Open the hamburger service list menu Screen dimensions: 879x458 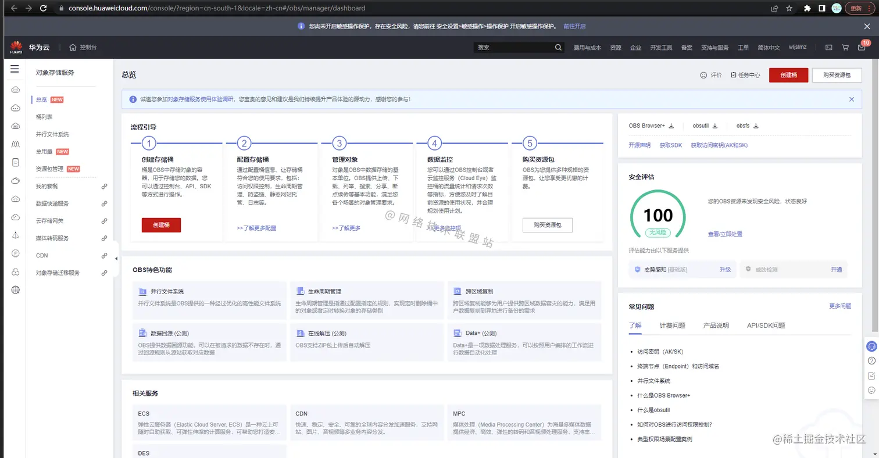tap(15, 69)
